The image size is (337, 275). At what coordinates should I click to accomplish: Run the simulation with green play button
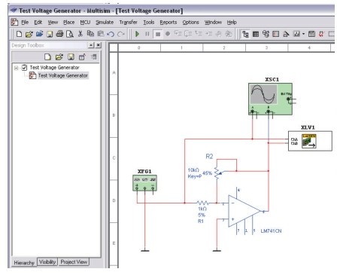pyautogui.click(x=137, y=34)
